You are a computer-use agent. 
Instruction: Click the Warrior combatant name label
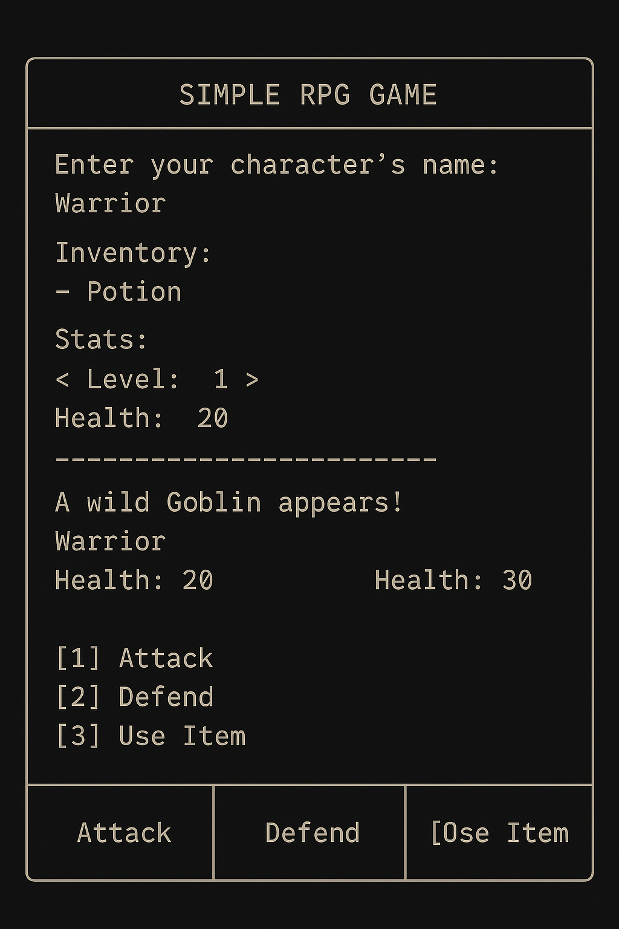point(109,541)
